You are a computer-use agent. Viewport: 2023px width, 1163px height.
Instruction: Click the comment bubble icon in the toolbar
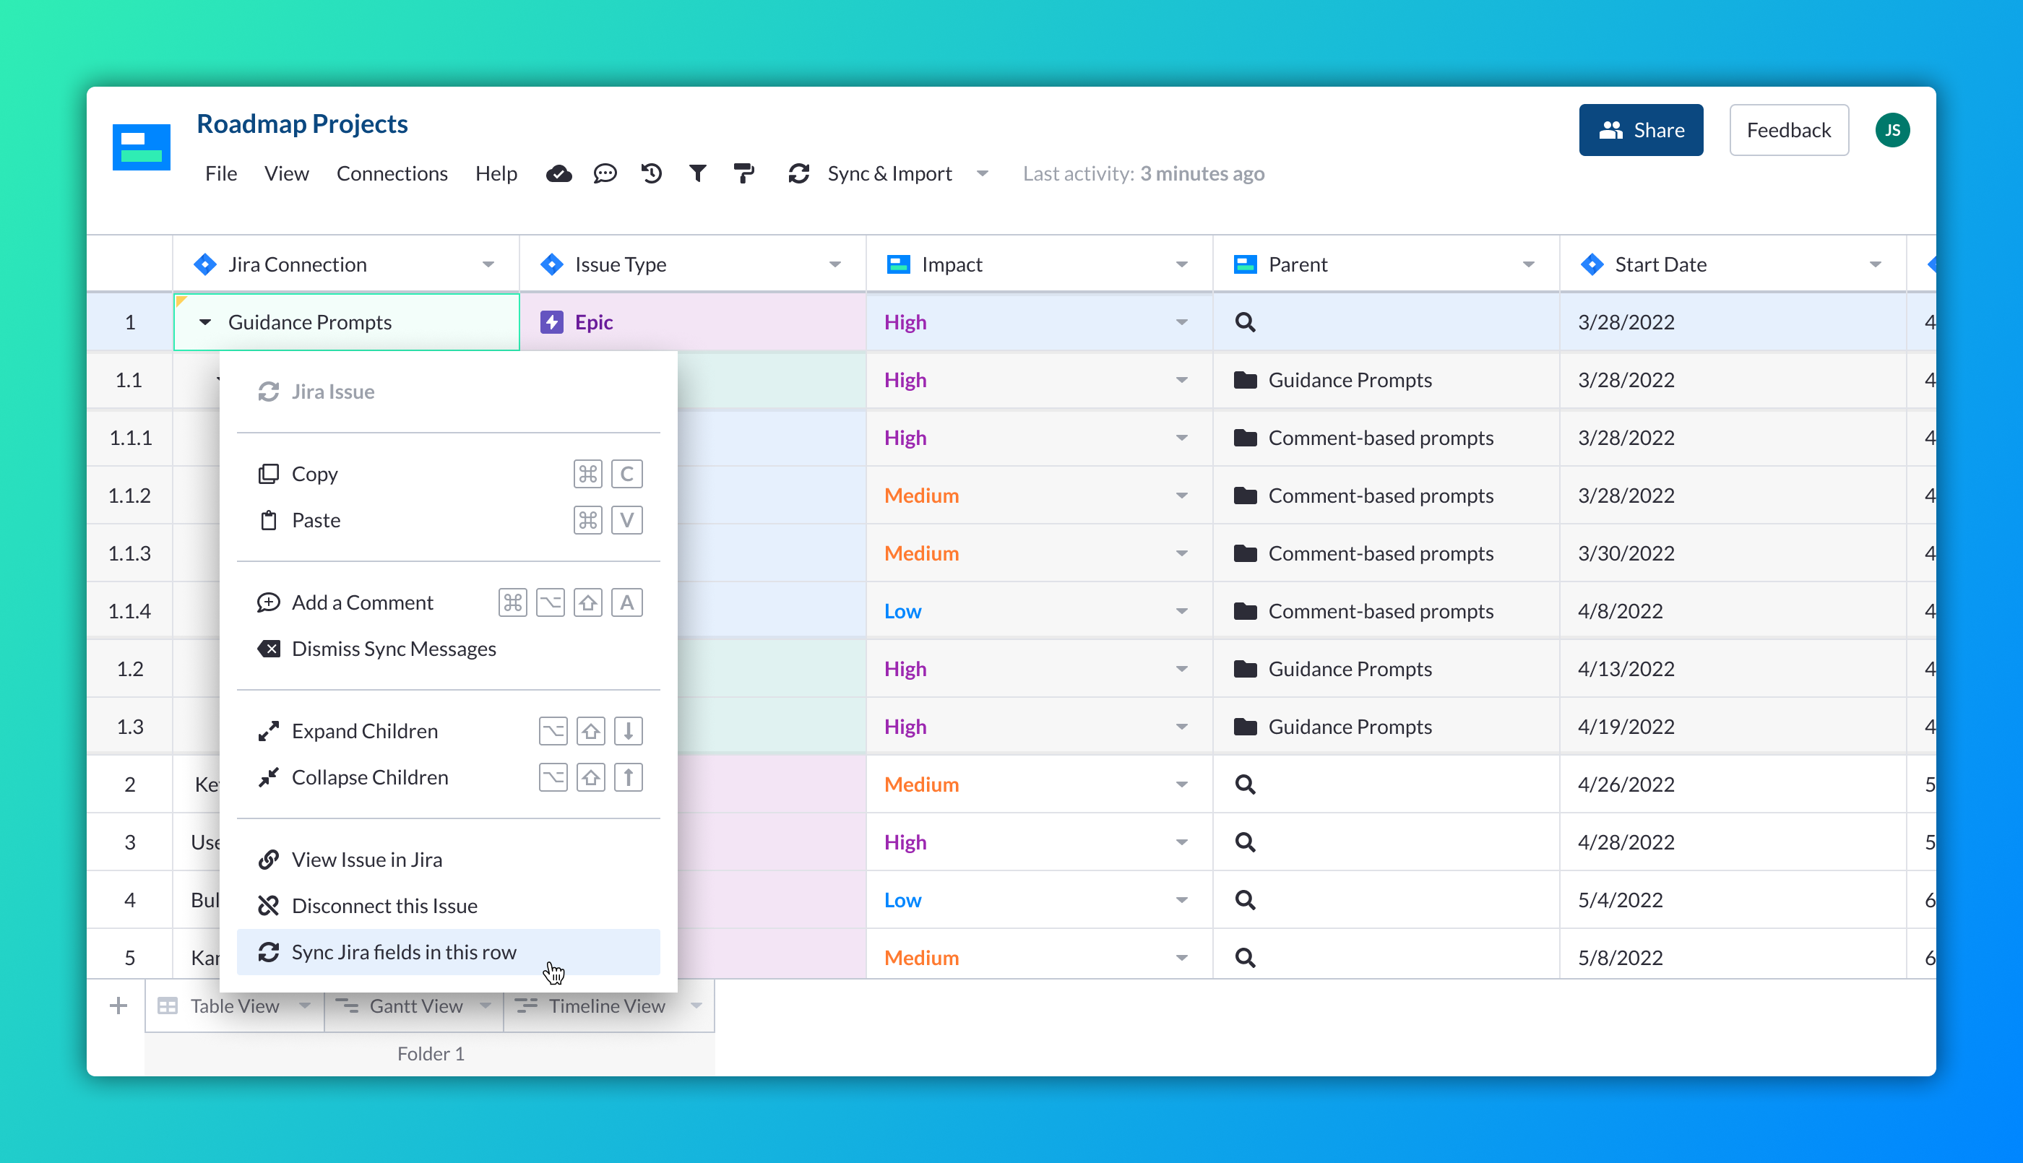[x=605, y=173]
